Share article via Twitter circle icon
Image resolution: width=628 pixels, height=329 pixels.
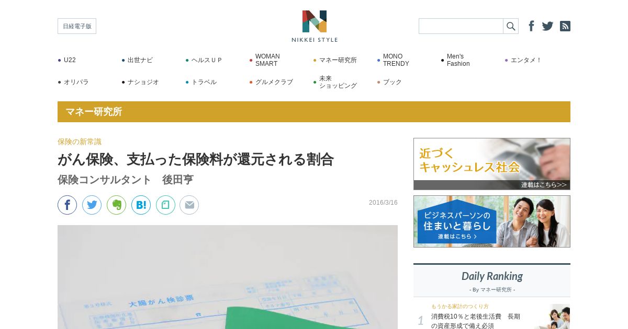92,205
